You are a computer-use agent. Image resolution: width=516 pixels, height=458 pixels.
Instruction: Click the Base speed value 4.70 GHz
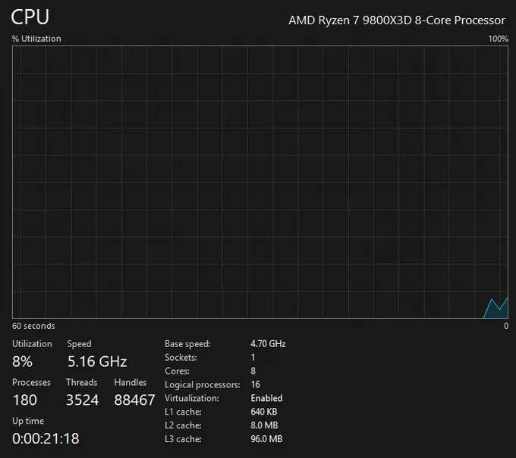point(268,343)
